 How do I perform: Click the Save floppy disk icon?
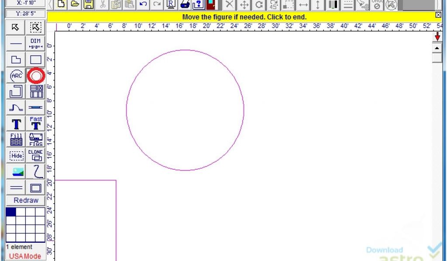89,5
